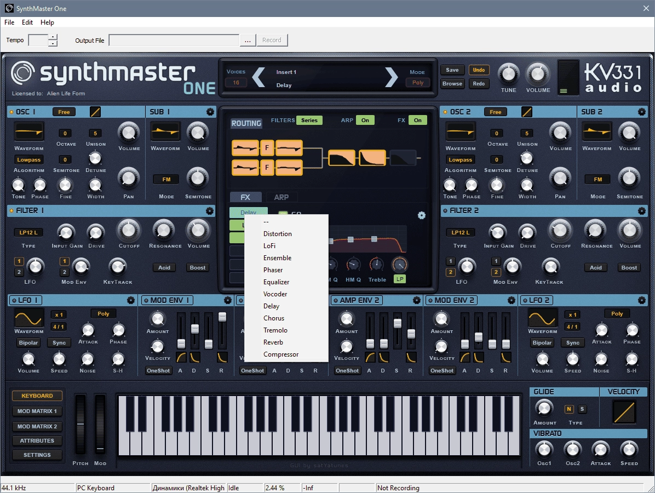
Task: Switch to the ARP tab
Action: [x=281, y=197]
